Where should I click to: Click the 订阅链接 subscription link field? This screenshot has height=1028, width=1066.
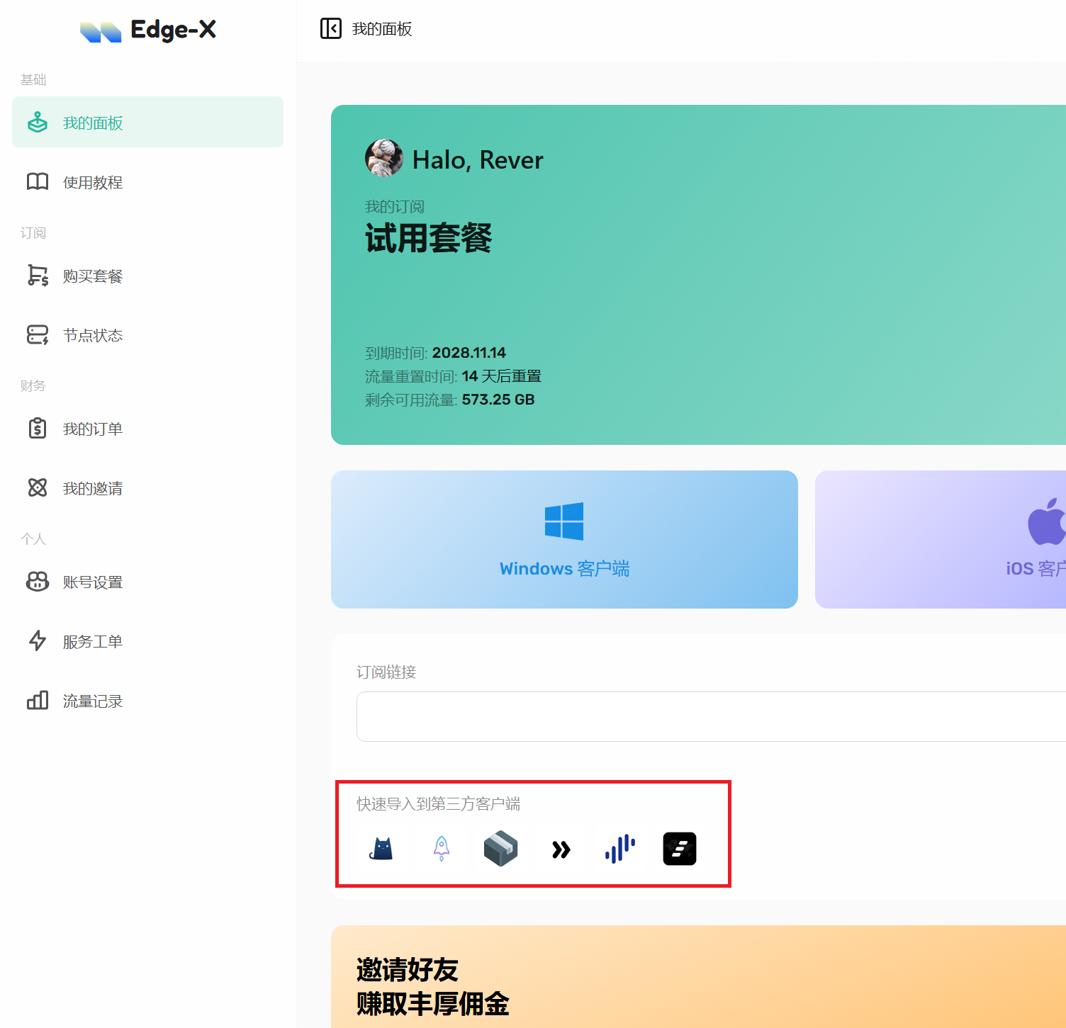[709, 716]
